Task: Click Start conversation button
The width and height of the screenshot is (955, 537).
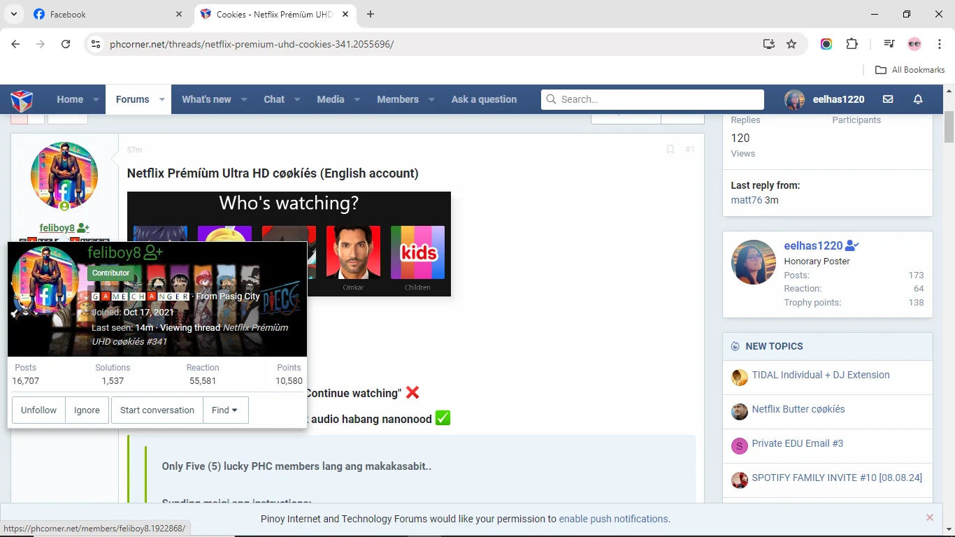Action: (157, 410)
